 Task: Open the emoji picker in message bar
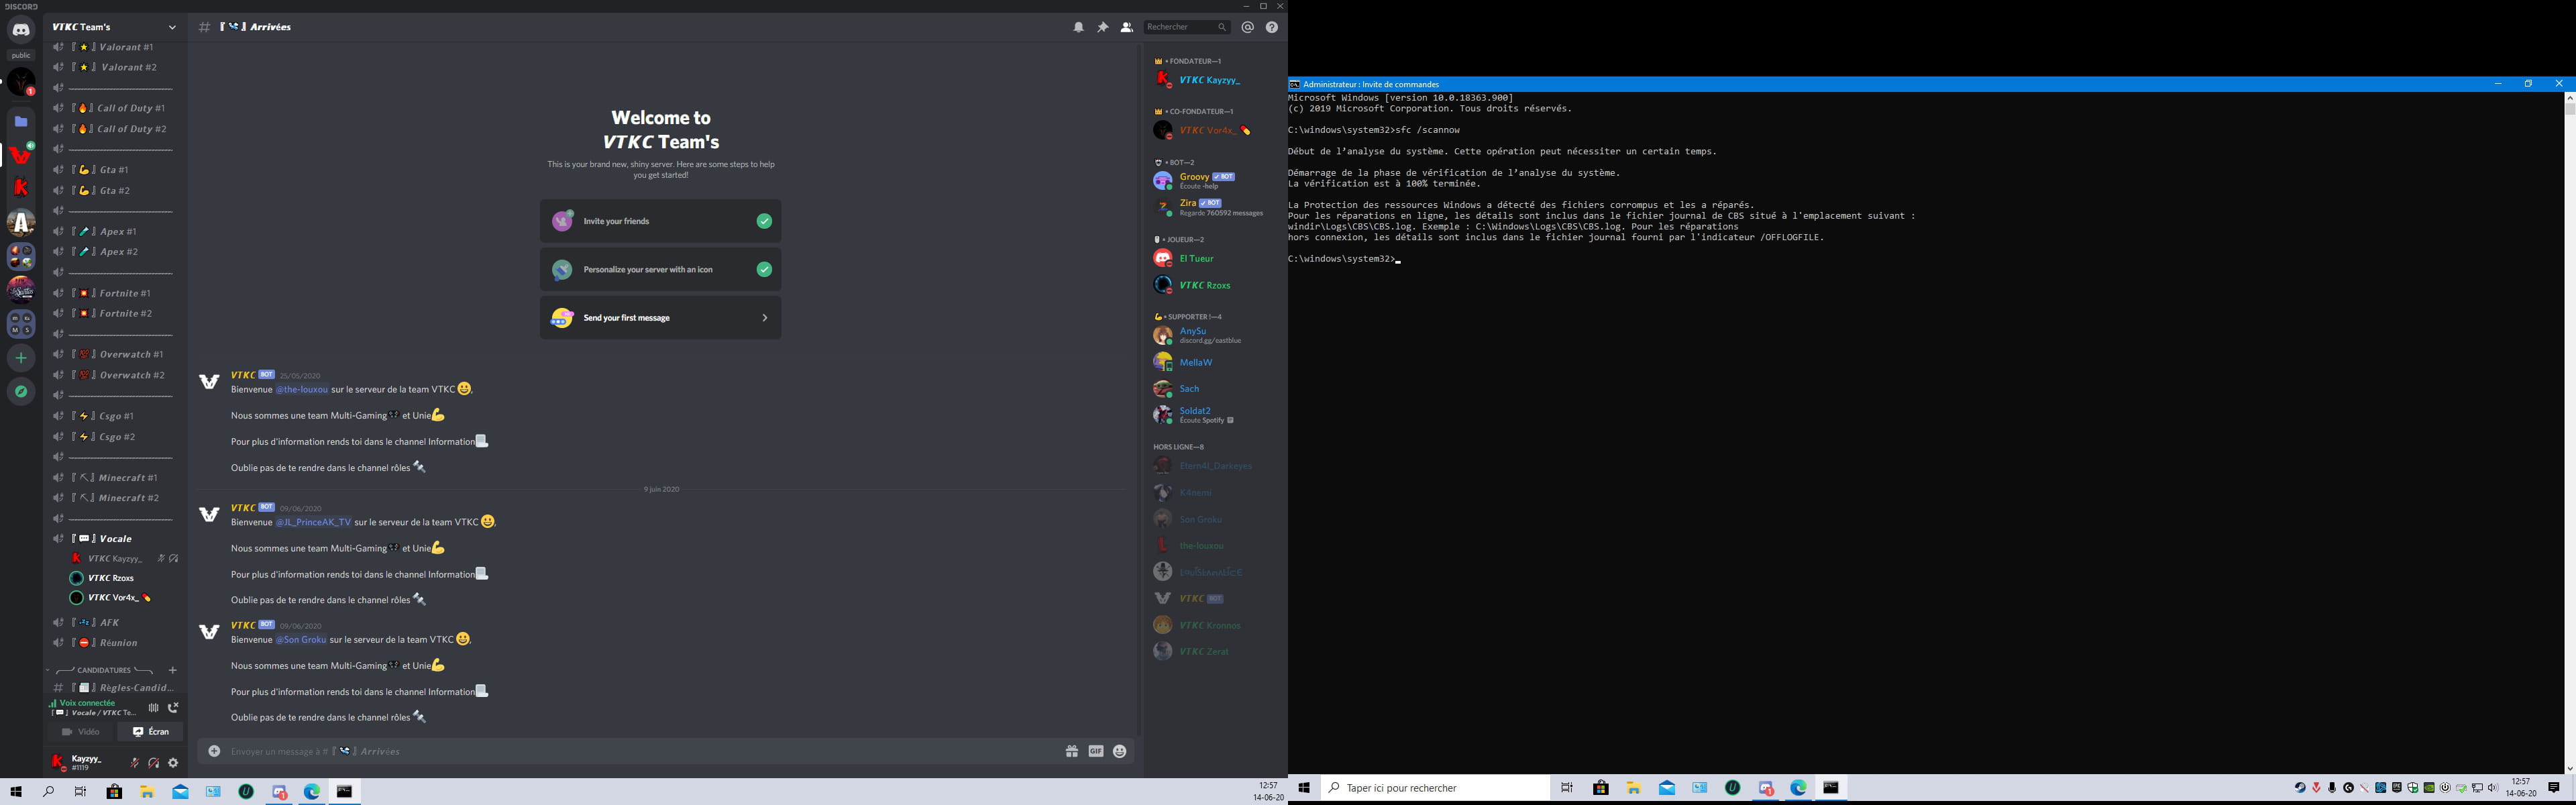(x=1120, y=751)
